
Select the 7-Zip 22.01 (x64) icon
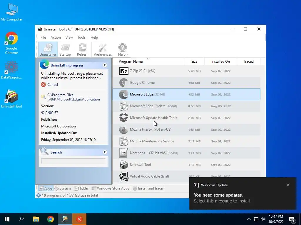(x=124, y=71)
